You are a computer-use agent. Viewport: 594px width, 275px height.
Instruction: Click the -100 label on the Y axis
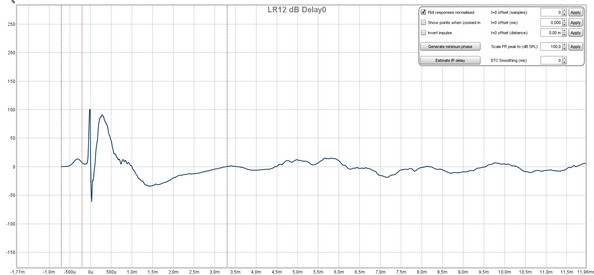click(11, 224)
